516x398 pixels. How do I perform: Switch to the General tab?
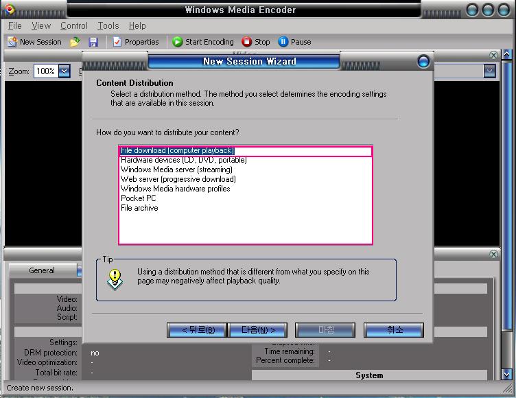tap(43, 270)
